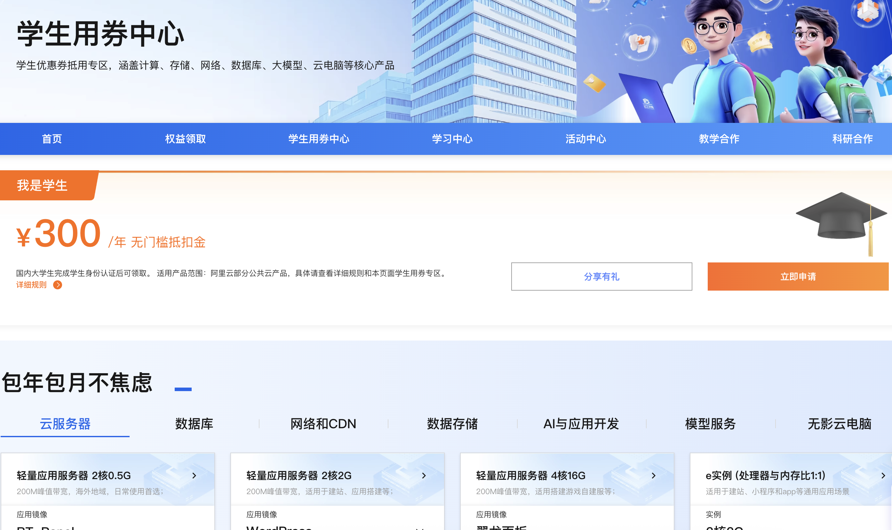Open 活动中心 navigation item
The image size is (892, 530).
coord(586,139)
